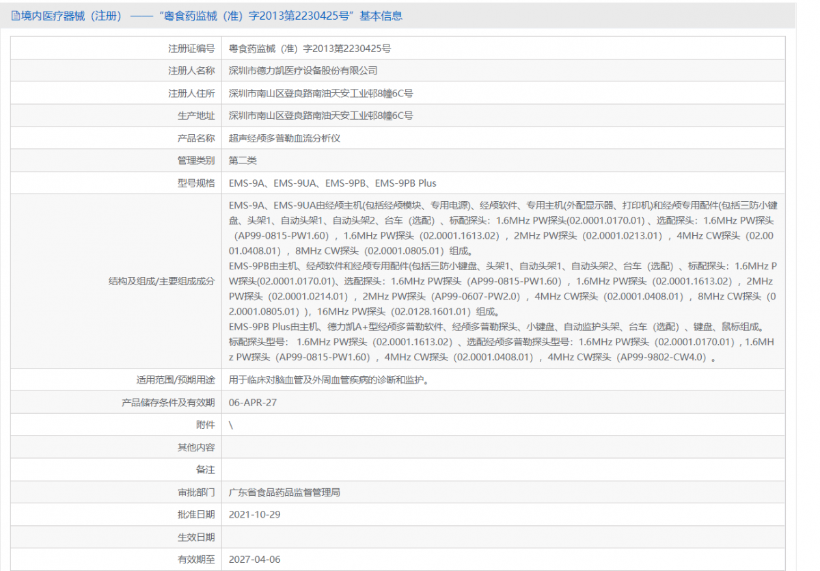Click the product name 超声经颅多普勒血流分析仪
820x571 pixels.
tap(284, 138)
